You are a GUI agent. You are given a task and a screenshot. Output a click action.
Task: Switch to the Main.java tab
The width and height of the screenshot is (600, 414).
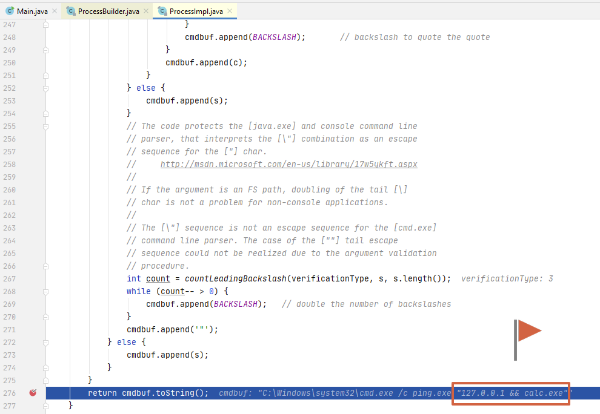coord(29,10)
